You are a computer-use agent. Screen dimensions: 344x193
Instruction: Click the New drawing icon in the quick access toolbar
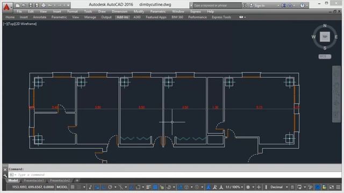(18, 5)
